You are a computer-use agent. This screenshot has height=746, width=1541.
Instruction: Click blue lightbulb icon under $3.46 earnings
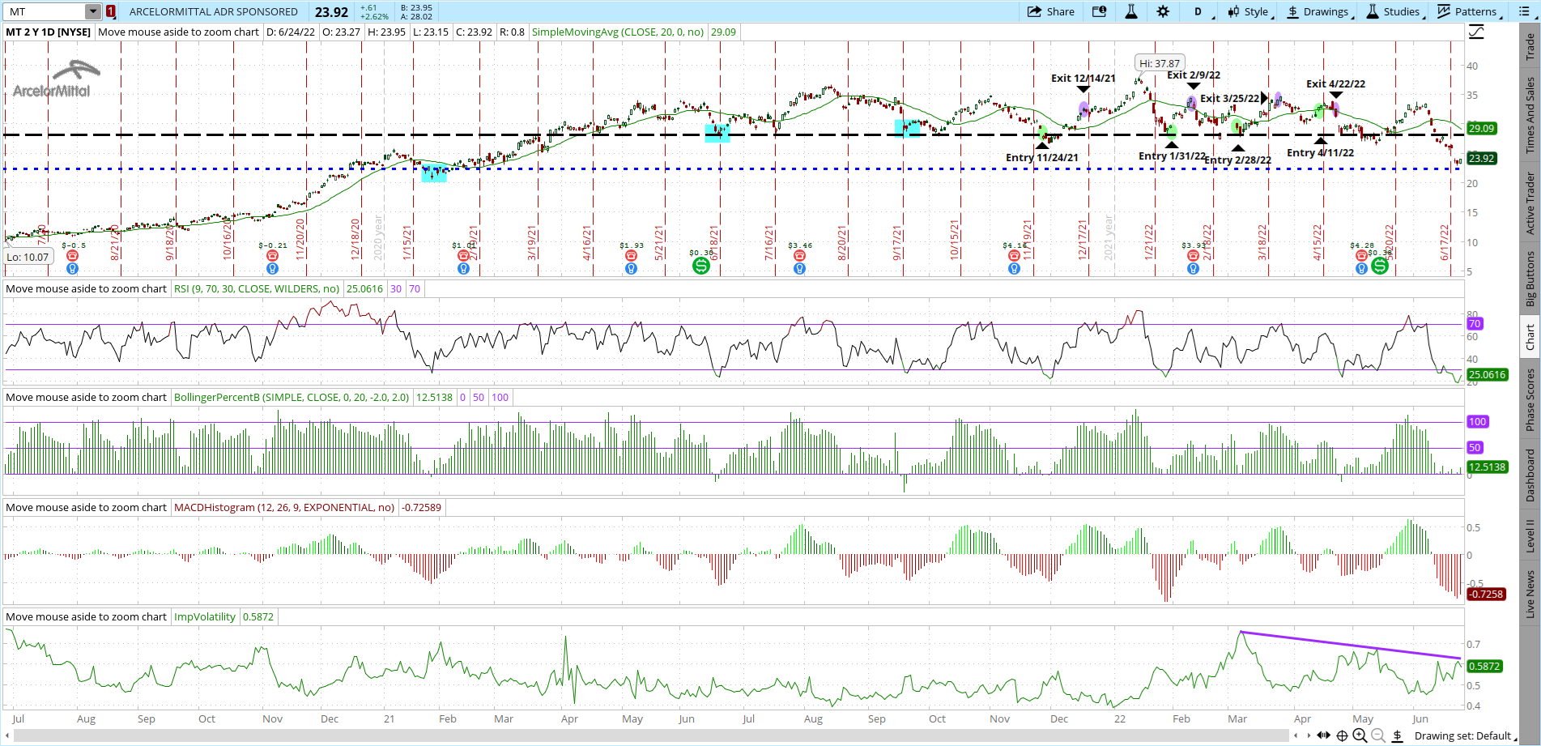[799, 268]
